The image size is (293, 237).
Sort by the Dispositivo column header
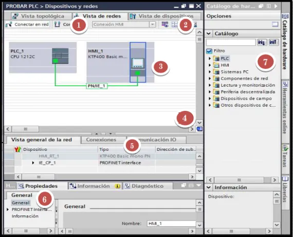pyautogui.click(x=60, y=149)
